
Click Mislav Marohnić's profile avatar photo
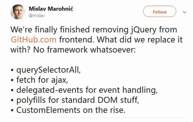[x=18, y=12]
